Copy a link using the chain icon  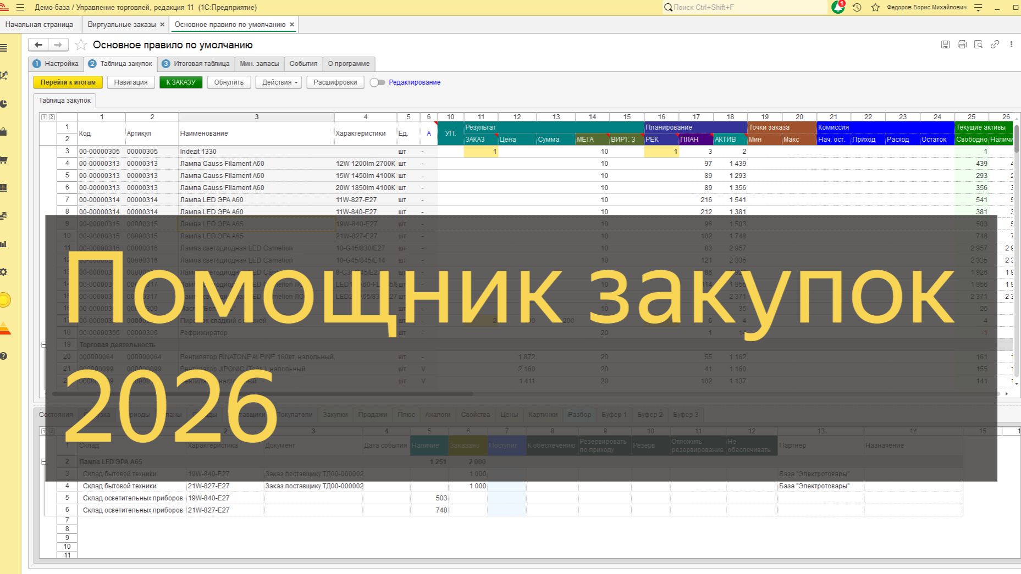tap(995, 44)
